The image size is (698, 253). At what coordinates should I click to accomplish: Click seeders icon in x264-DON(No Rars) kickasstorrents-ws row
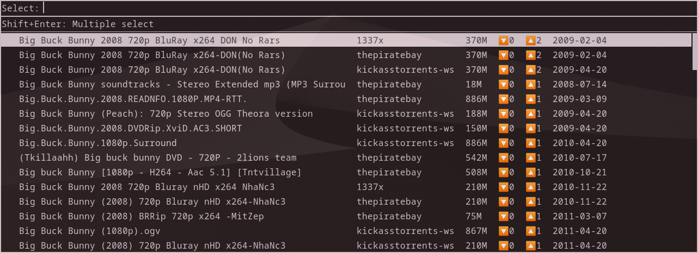(531, 69)
